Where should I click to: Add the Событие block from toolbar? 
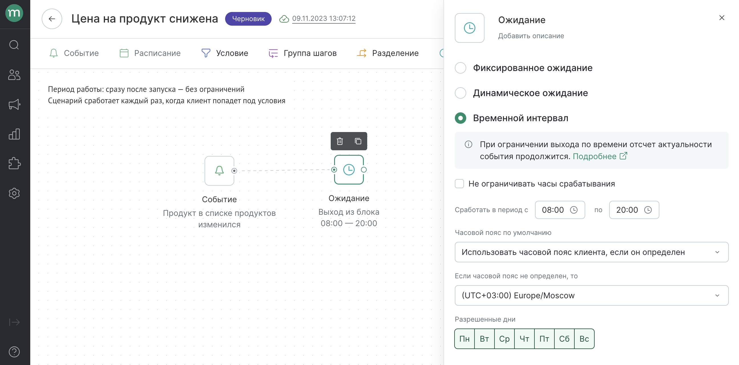pyautogui.click(x=74, y=53)
